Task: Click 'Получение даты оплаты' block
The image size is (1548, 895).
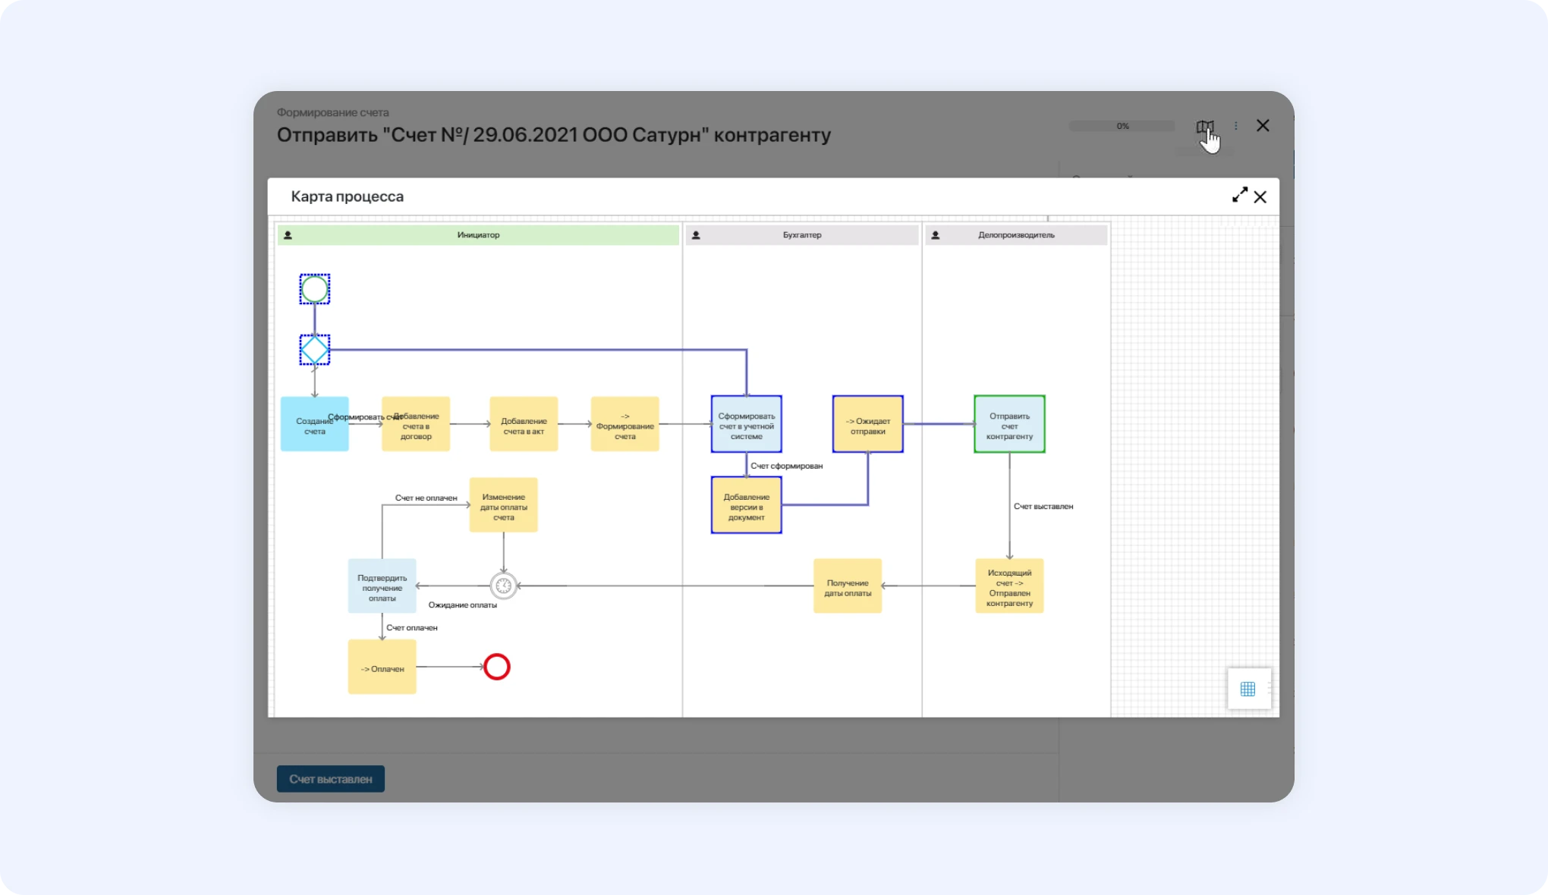Action: (x=847, y=586)
